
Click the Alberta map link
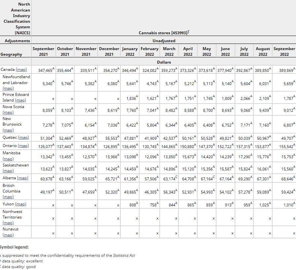tap(23, 178)
